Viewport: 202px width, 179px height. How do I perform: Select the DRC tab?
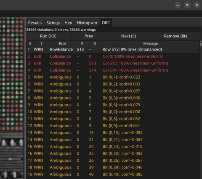coord(106,23)
